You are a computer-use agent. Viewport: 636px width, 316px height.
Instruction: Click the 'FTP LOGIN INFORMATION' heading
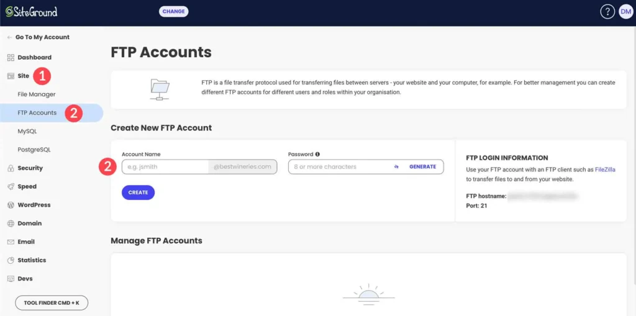pyautogui.click(x=507, y=158)
